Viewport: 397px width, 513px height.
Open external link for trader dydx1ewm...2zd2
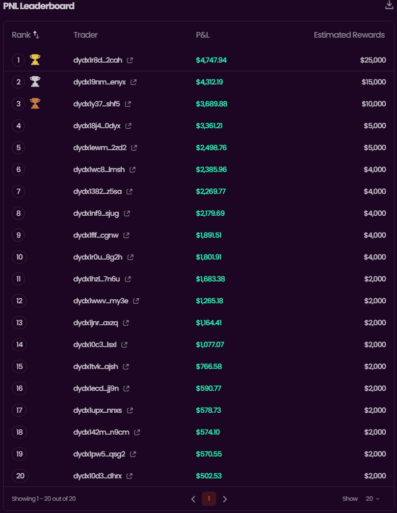134,148
